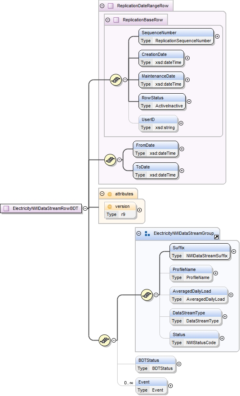Select the FromDate element box
The width and height of the screenshot is (240, 396).
156,149
